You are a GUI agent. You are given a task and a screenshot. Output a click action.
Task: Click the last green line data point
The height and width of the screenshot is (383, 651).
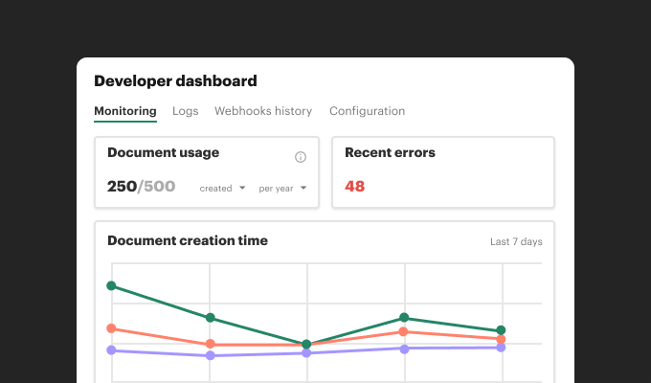(501, 330)
